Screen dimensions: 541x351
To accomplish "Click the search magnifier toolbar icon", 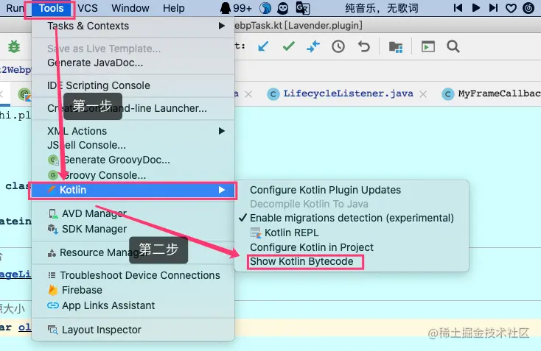I will pyautogui.click(x=453, y=46).
